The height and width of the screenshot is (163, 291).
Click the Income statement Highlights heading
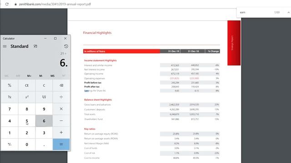pyautogui.click(x=100, y=60)
